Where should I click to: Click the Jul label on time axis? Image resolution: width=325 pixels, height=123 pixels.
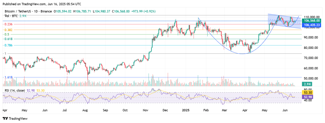pyautogui.click(x=65, y=110)
